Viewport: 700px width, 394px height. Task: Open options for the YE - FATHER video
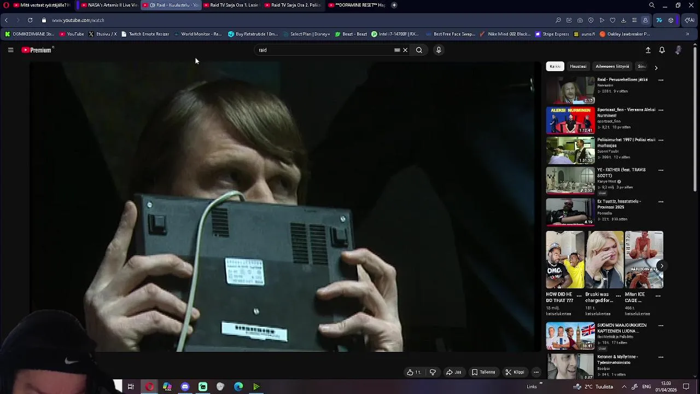pyautogui.click(x=661, y=170)
